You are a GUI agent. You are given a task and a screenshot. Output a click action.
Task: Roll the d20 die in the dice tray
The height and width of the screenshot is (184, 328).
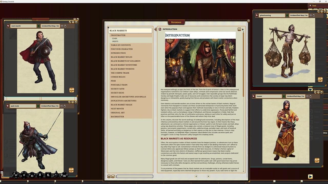15,175
